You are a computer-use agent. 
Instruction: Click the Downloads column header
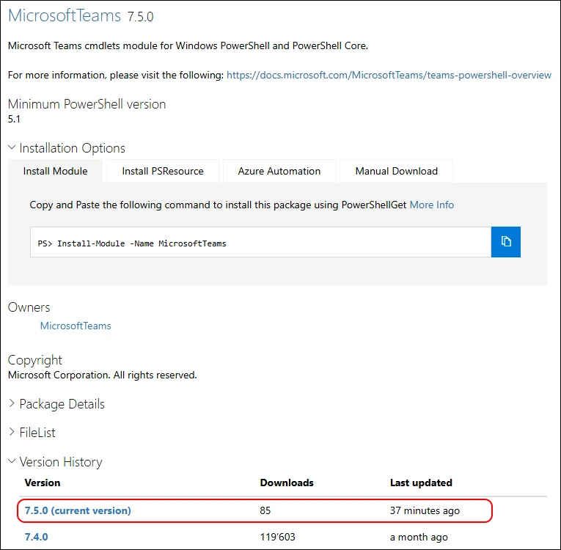(287, 483)
